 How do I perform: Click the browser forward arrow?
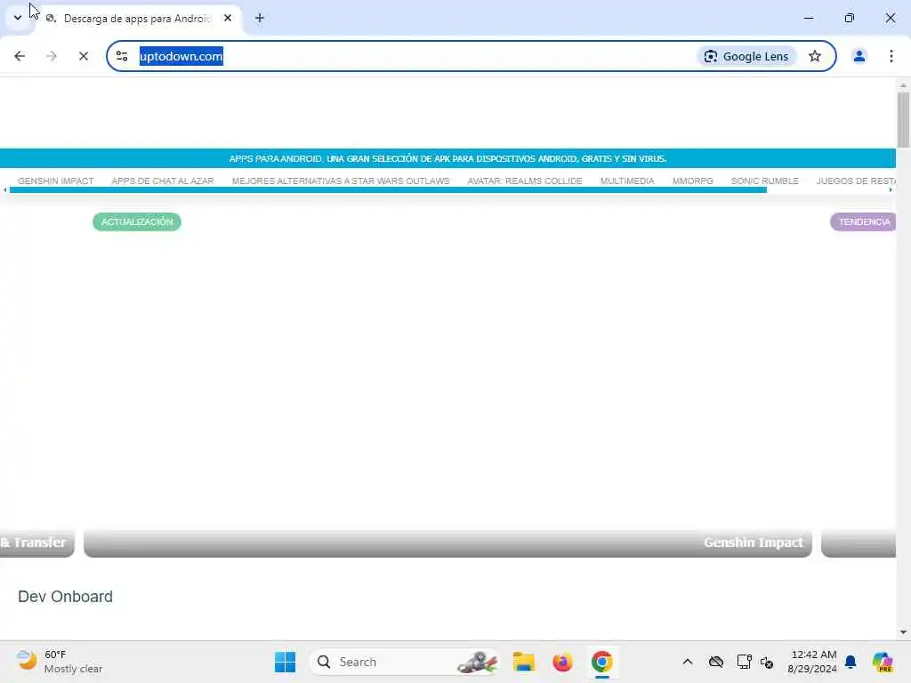click(52, 56)
